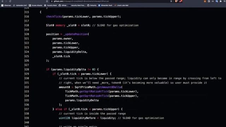Image resolution: width=226 pixels, height=127 pixels.
Task: Open the Solcurity bookmark
Action: [92, 5]
